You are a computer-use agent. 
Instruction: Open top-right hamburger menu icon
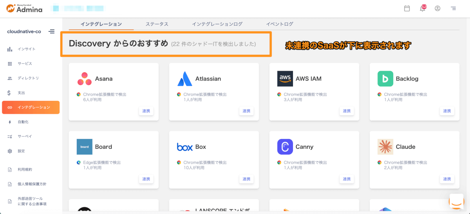[453, 8]
